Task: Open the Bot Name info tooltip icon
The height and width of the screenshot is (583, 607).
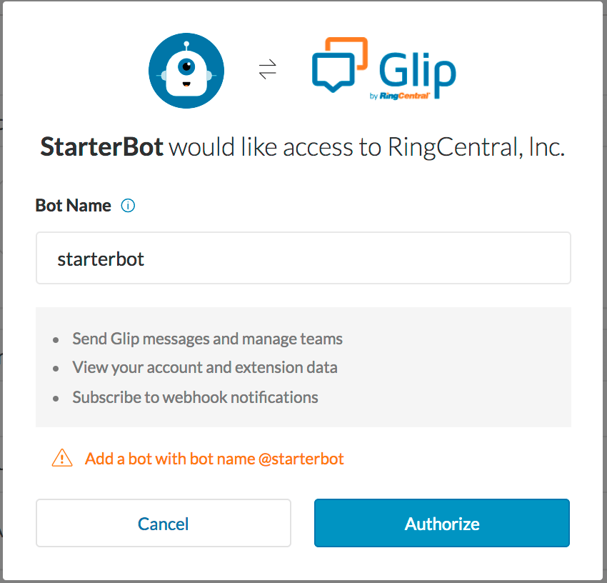Action: 128,206
